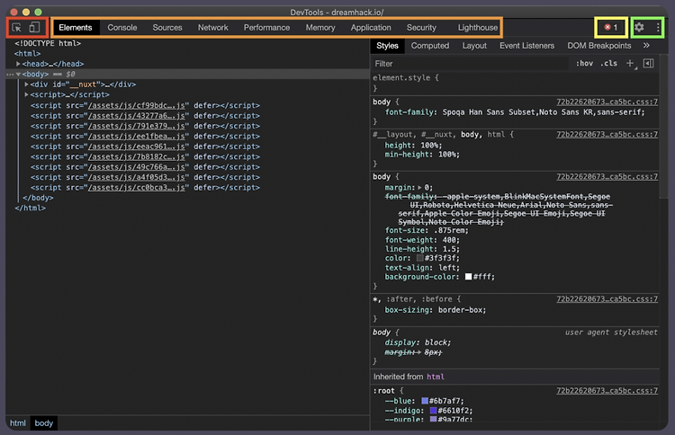Open the error count indicator
The height and width of the screenshot is (435, 675).
611,28
